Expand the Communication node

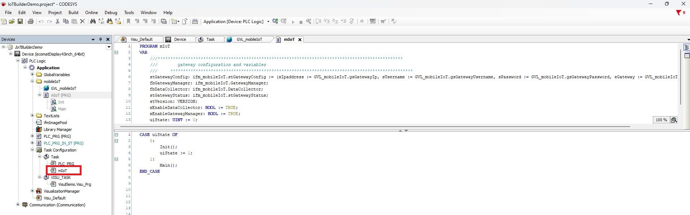[x=18, y=205]
